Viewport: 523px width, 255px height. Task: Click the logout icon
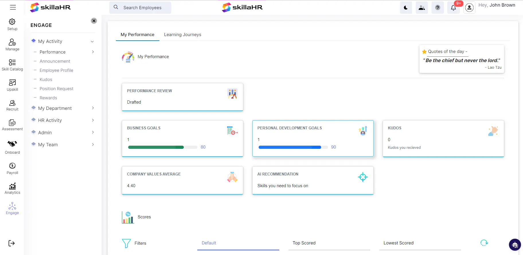pyautogui.click(x=11, y=243)
